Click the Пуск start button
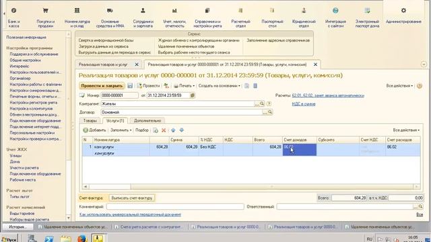The image size is (431, 242). click(x=9, y=239)
